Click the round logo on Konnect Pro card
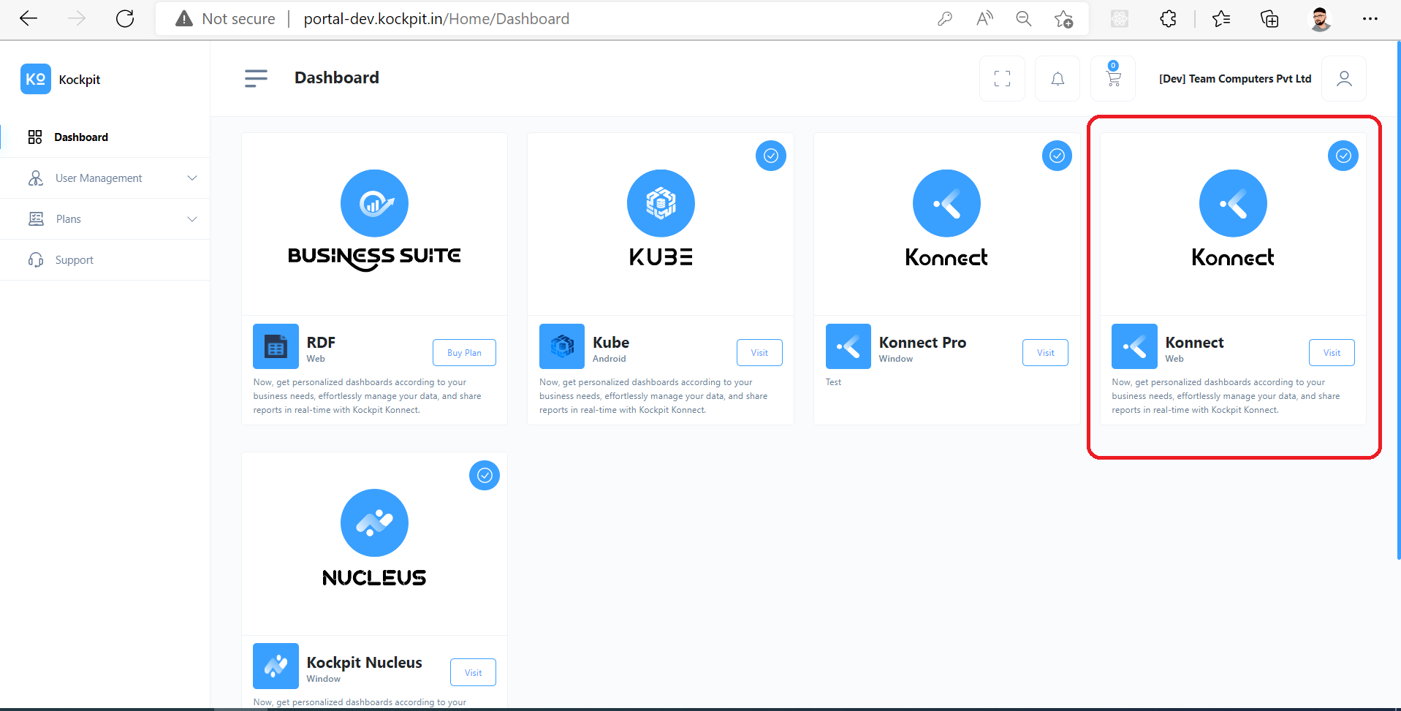The image size is (1401, 711). 946,203
